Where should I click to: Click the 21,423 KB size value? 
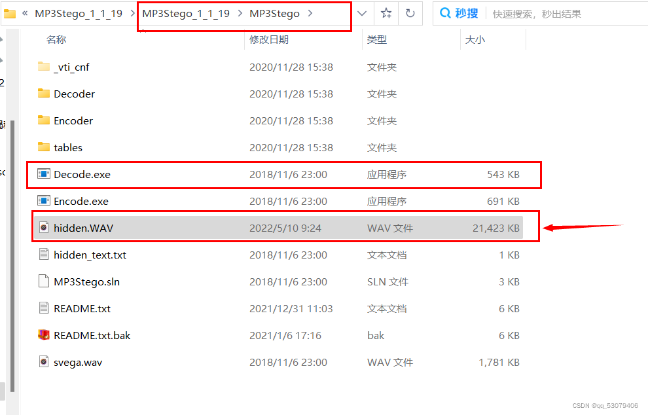point(496,228)
